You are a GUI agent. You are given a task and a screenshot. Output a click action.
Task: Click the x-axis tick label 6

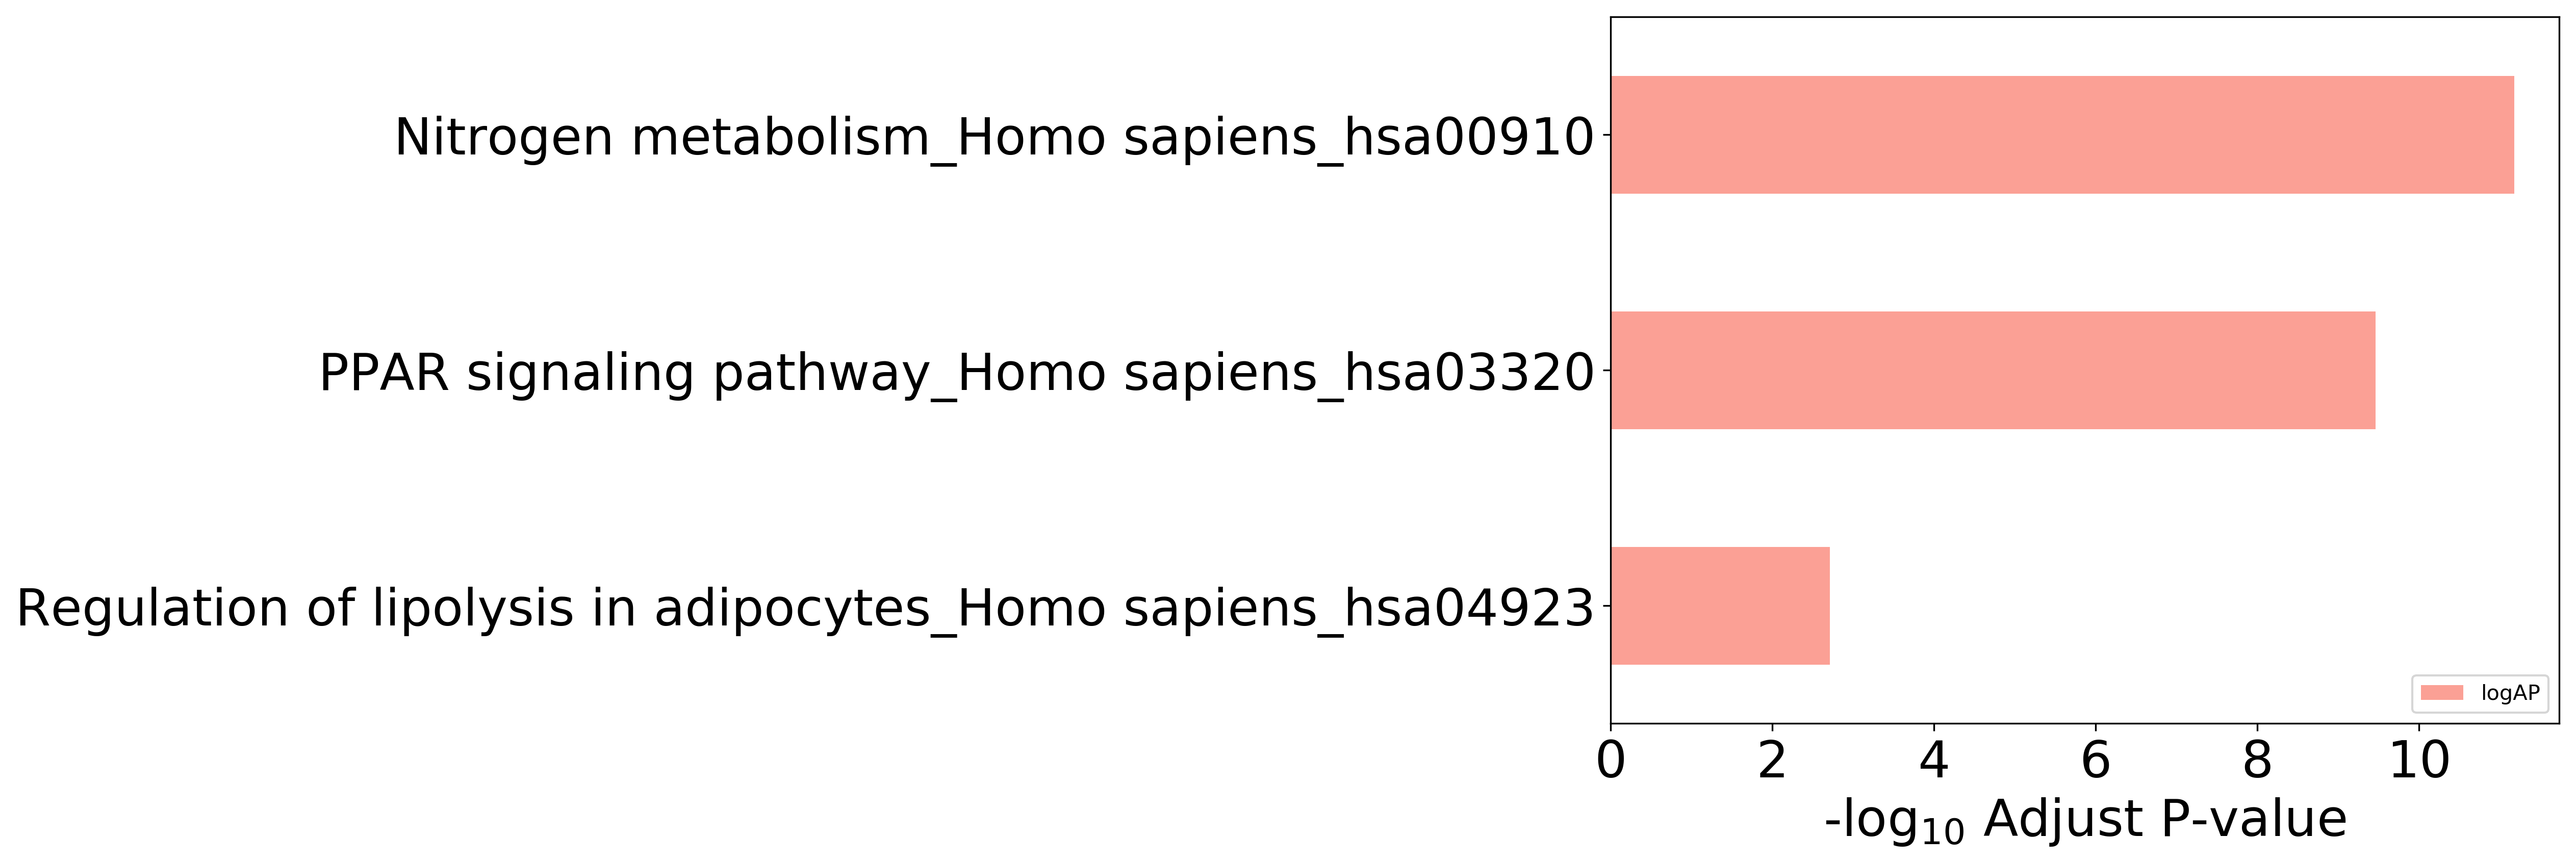click(x=2095, y=760)
